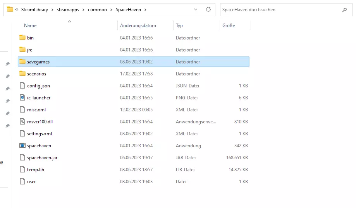Go to the common breadcrumb
356x208 pixels.
coord(97,10)
